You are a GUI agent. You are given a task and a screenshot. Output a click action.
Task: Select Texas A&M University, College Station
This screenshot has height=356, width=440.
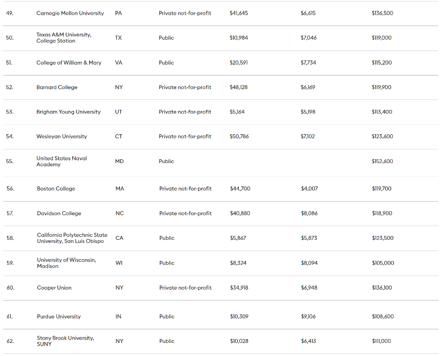[x=64, y=38]
